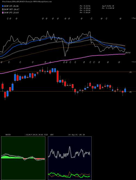Image resolution: width=136 pixels, height=180 pixels.
Task: Click the 'Pre H: 26.44' high value
Action: [x=85, y=8]
